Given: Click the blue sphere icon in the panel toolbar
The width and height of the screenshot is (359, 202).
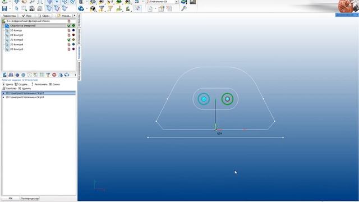Looking at the screenshot, I should click(17, 75).
